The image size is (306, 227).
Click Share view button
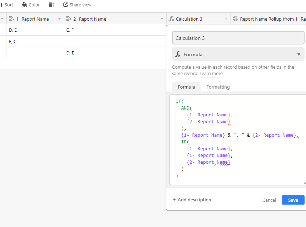(x=77, y=5)
